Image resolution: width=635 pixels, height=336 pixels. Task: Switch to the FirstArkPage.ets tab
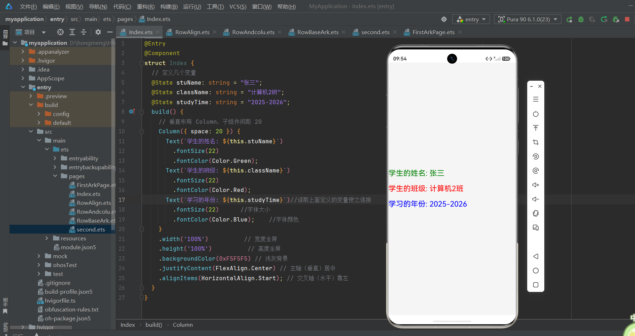click(x=433, y=32)
